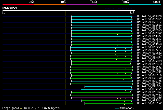
Task: Select the UniRef100_B7FLD7 label
Action: (x=149, y=22)
